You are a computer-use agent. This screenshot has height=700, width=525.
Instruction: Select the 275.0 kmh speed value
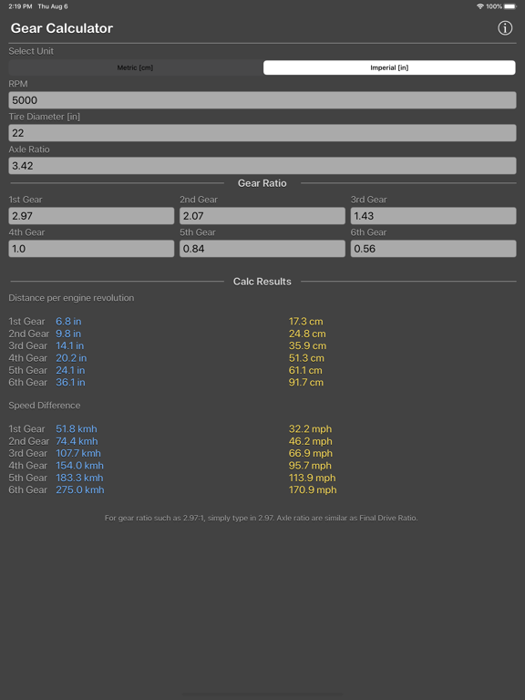click(x=80, y=489)
